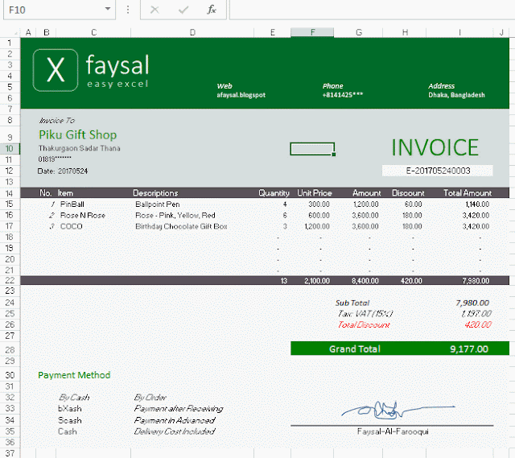Expand the Name Box dropdown arrow

tap(107, 9)
